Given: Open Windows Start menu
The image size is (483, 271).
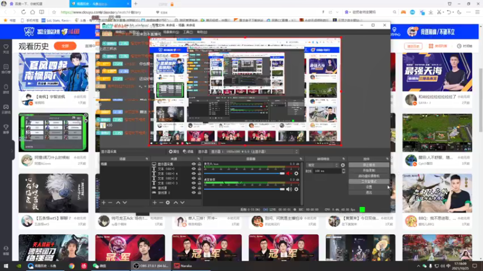Looking at the screenshot, I should [6, 266].
